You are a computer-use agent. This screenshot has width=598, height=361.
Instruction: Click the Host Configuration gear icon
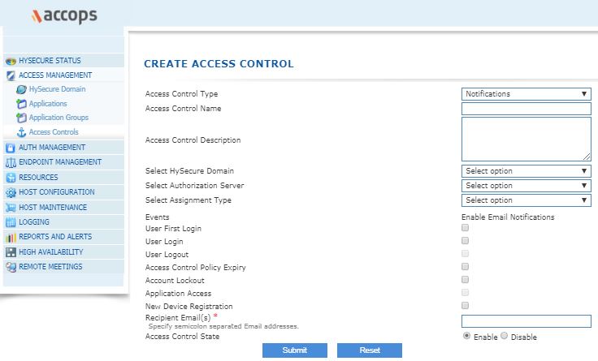click(11, 192)
